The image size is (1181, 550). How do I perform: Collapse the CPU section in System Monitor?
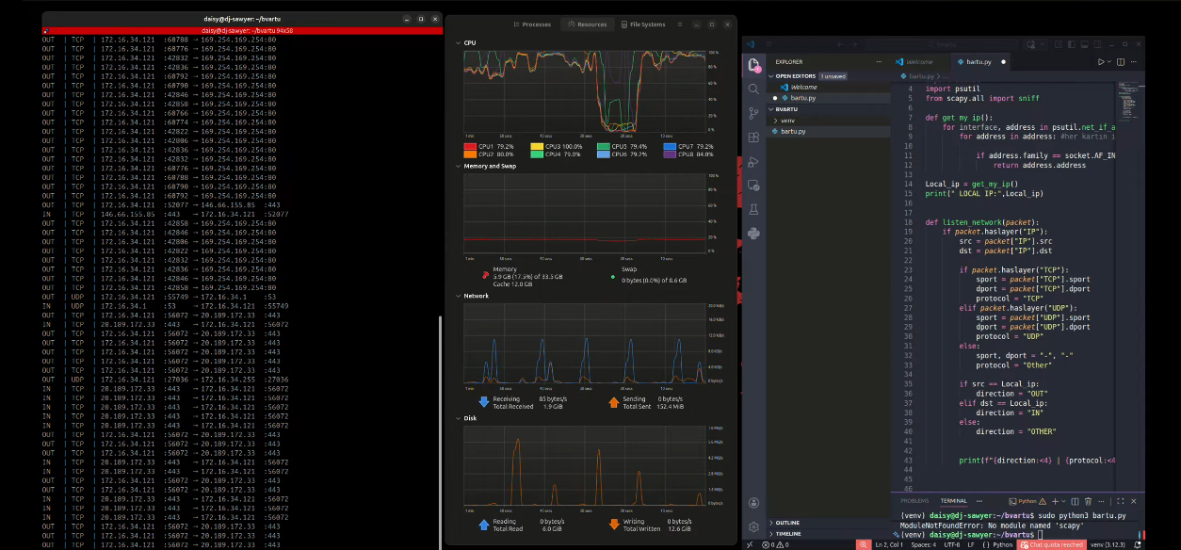pyautogui.click(x=458, y=42)
